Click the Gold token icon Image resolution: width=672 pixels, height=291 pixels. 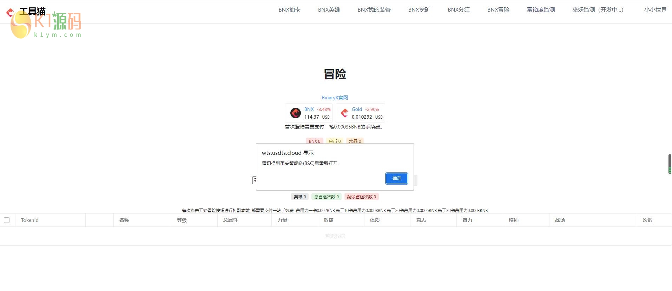pos(345,113)
